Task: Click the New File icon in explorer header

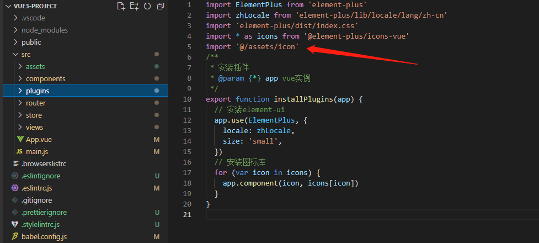Action: pyautogui.click(x=121, y=6)
